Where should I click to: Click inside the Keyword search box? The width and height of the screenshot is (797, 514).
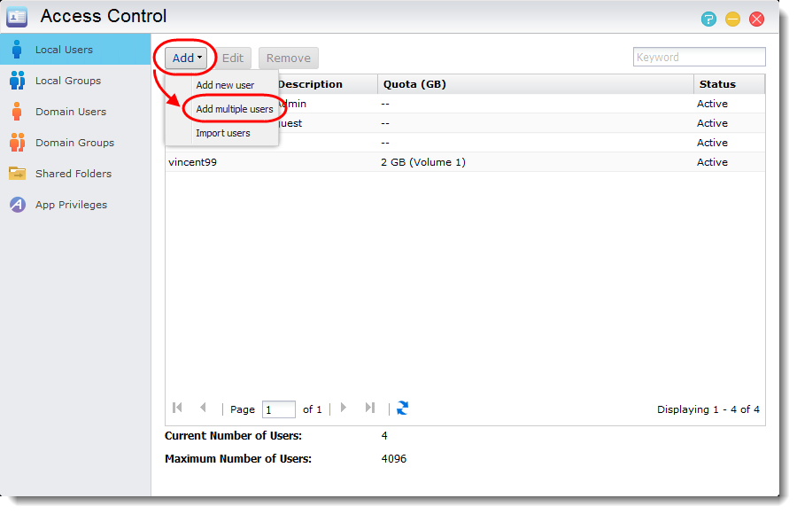[699, 56]
